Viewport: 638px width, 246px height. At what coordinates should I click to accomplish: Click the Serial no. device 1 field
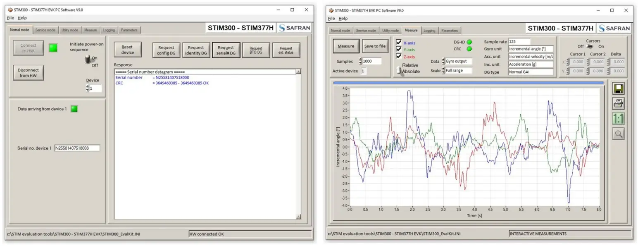pyautogui.click(x=77, y=148)
